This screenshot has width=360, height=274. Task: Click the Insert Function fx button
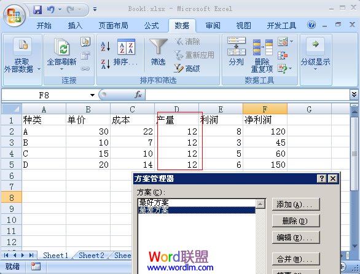tap(138, 95)
